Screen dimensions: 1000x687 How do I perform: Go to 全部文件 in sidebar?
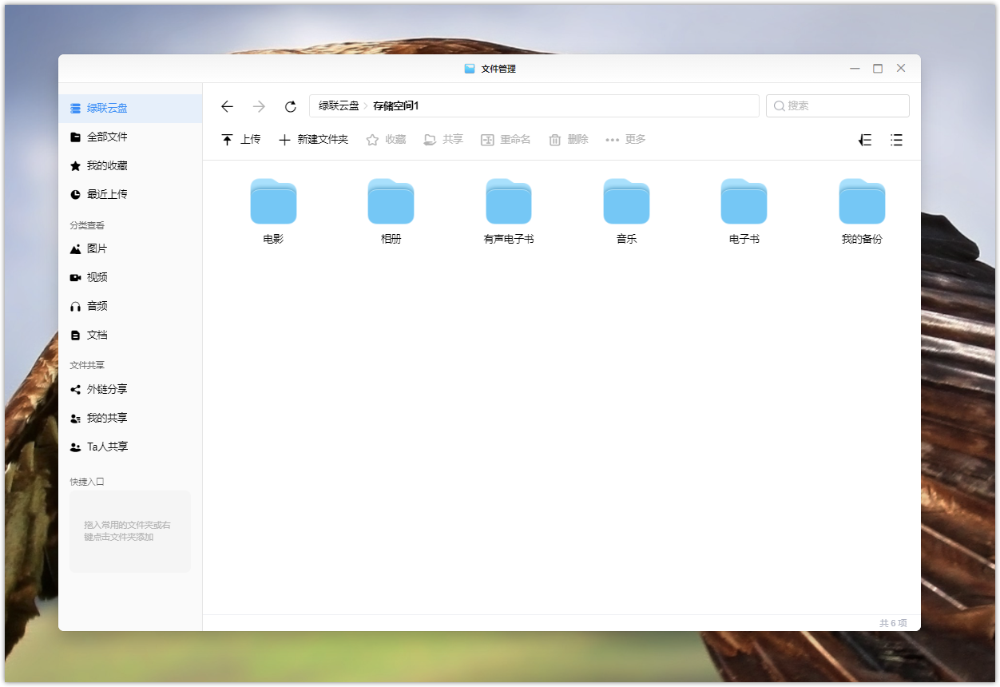(107, 137)
